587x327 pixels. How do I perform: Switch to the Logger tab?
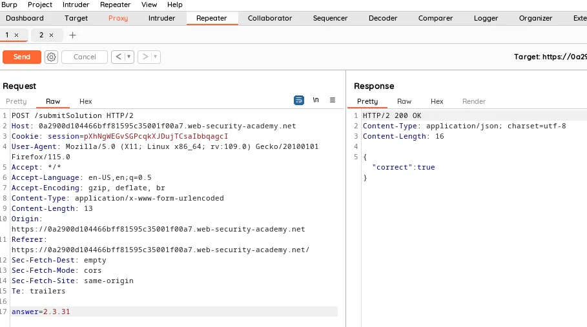click(x=486, y=18)
